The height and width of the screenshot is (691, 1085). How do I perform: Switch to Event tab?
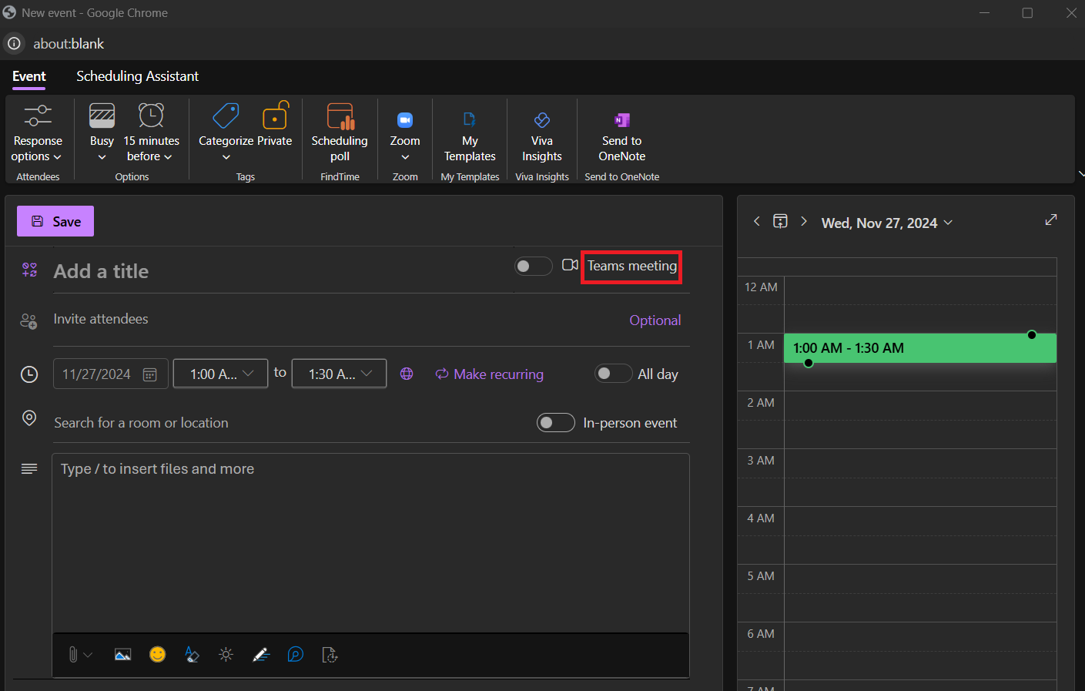tap(29, 76)
